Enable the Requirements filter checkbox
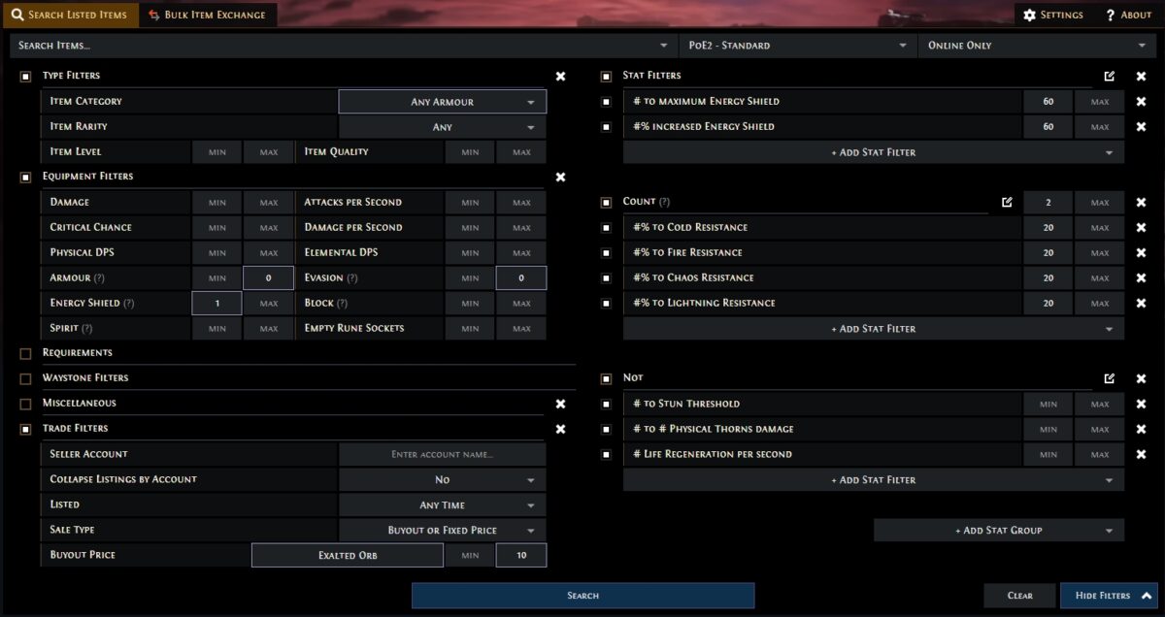1165x617 pixels. (26, 353)
